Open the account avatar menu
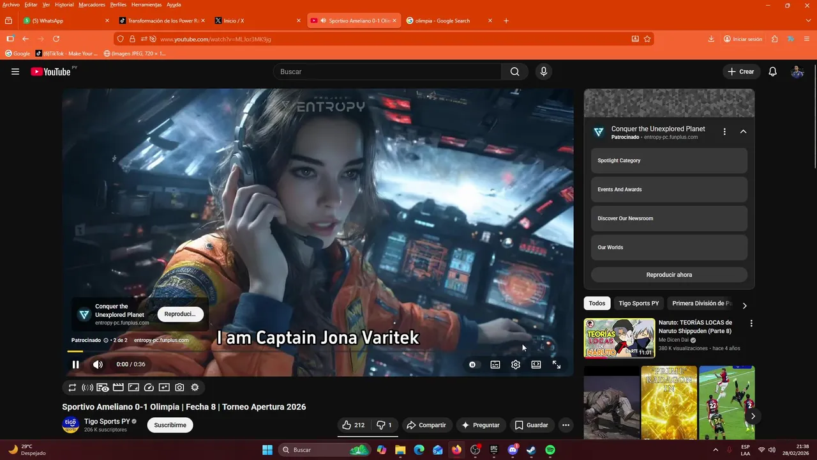Viewport: 817px width, 460px height. 797,72
